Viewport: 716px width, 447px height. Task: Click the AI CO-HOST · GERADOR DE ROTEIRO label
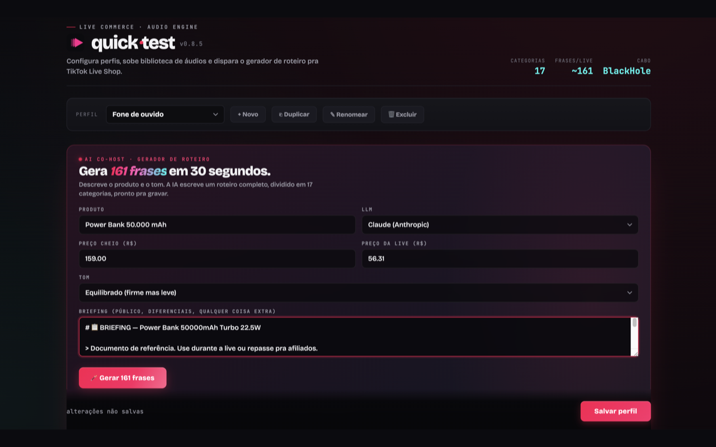coord(147,159)
